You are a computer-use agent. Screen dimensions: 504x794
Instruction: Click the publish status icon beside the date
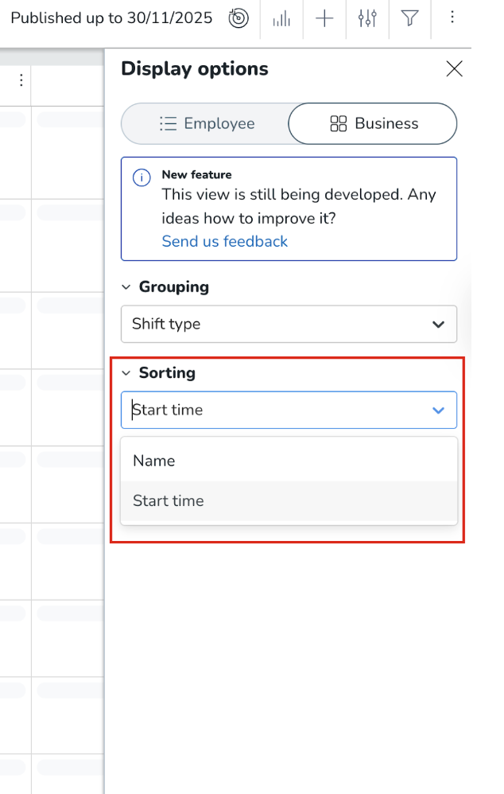point(238,18)
